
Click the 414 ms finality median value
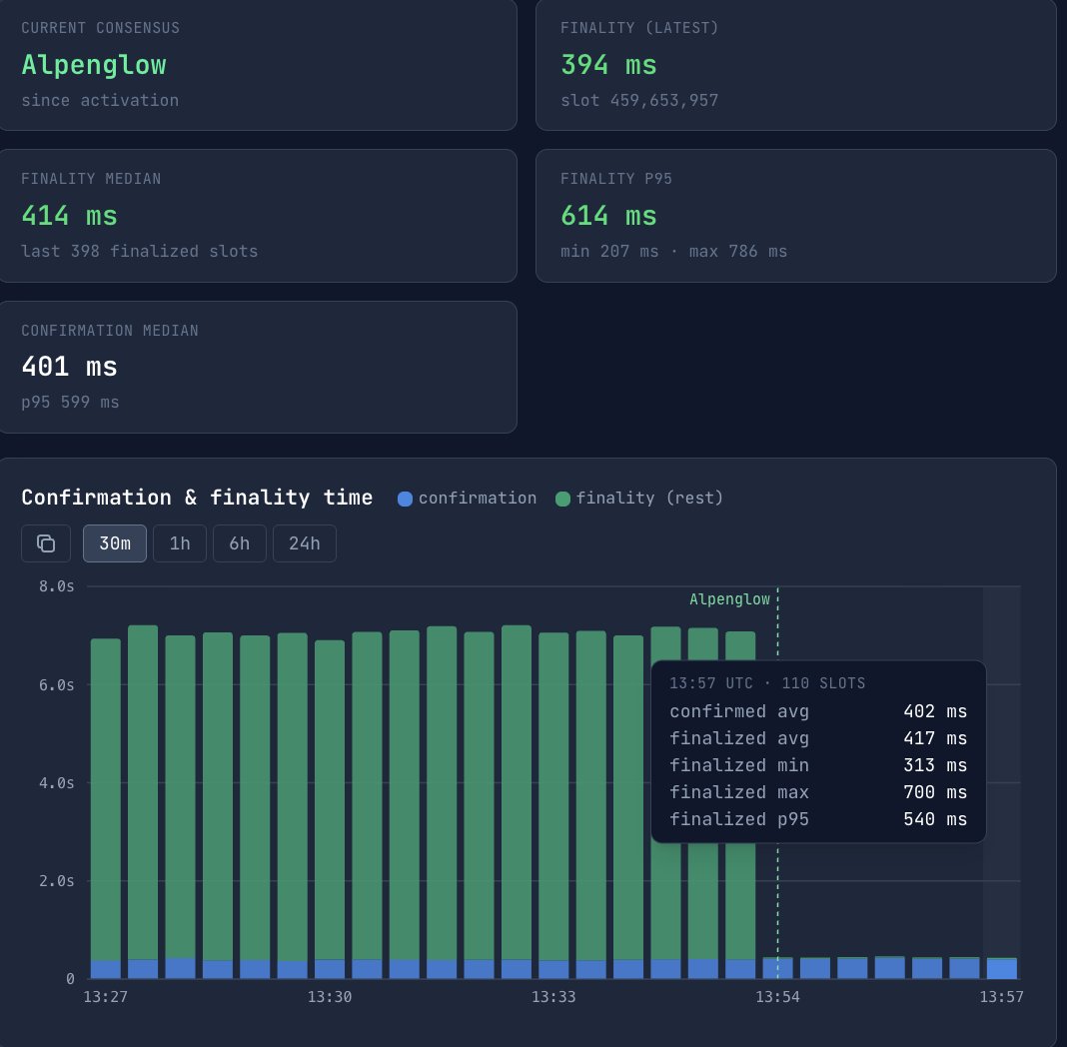tap(69, 217)
